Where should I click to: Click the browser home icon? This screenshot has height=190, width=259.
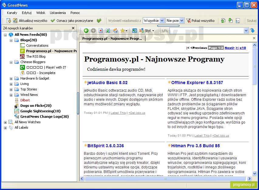pyautogui.click(x=115, y=31)
